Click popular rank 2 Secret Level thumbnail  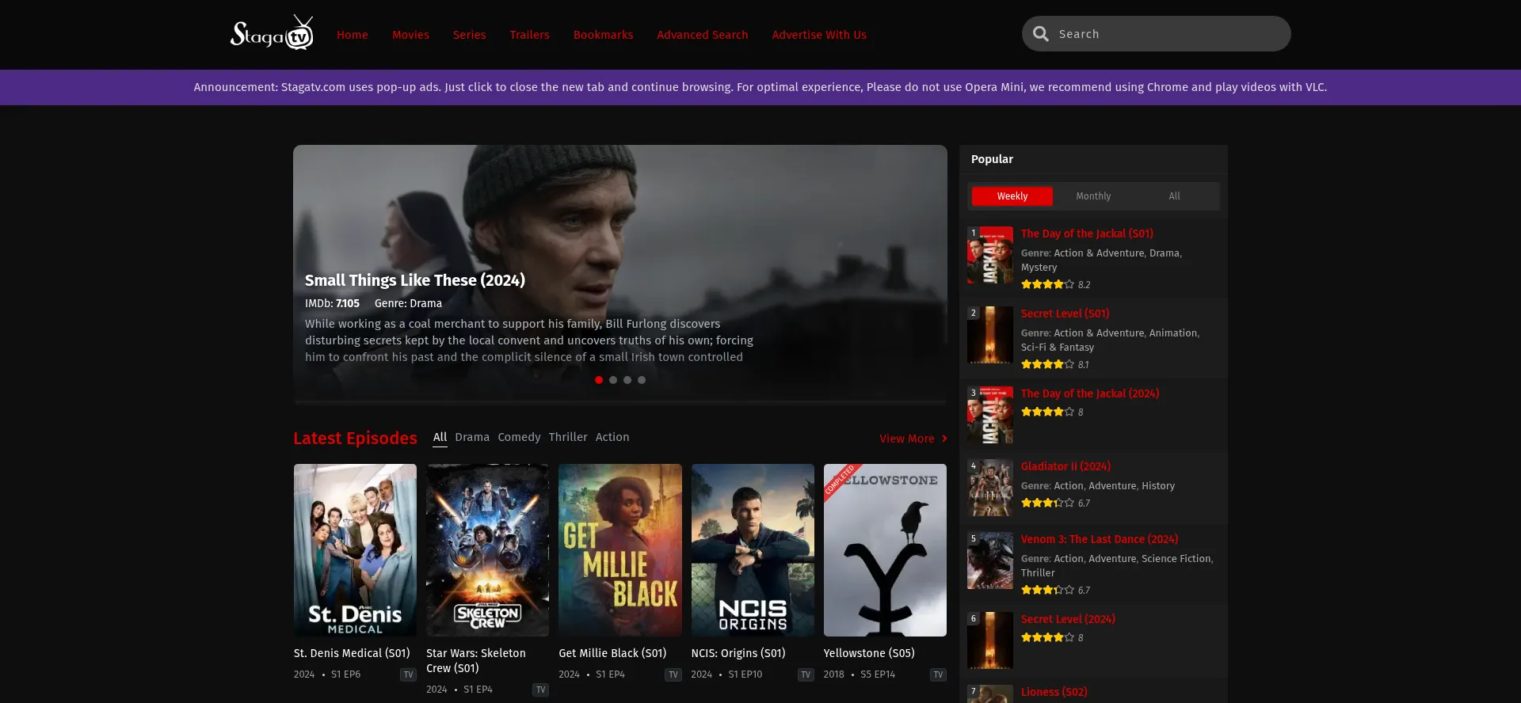pyautogui.click(x=990, y=335)
